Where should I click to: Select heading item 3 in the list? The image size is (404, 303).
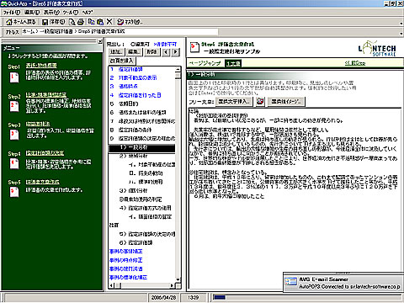142,87
